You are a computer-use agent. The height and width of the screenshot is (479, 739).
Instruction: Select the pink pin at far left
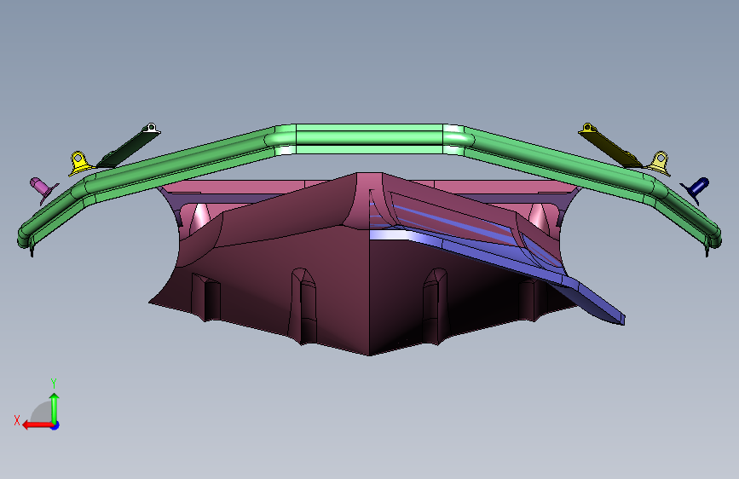pos(43,189)
